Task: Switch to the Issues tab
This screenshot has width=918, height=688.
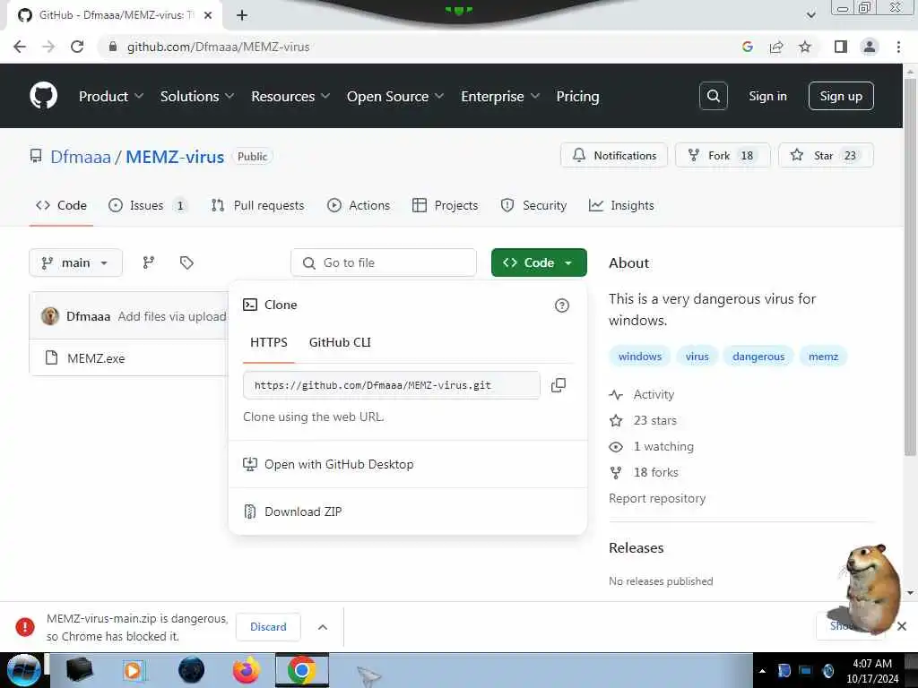Action: point(148,205)
